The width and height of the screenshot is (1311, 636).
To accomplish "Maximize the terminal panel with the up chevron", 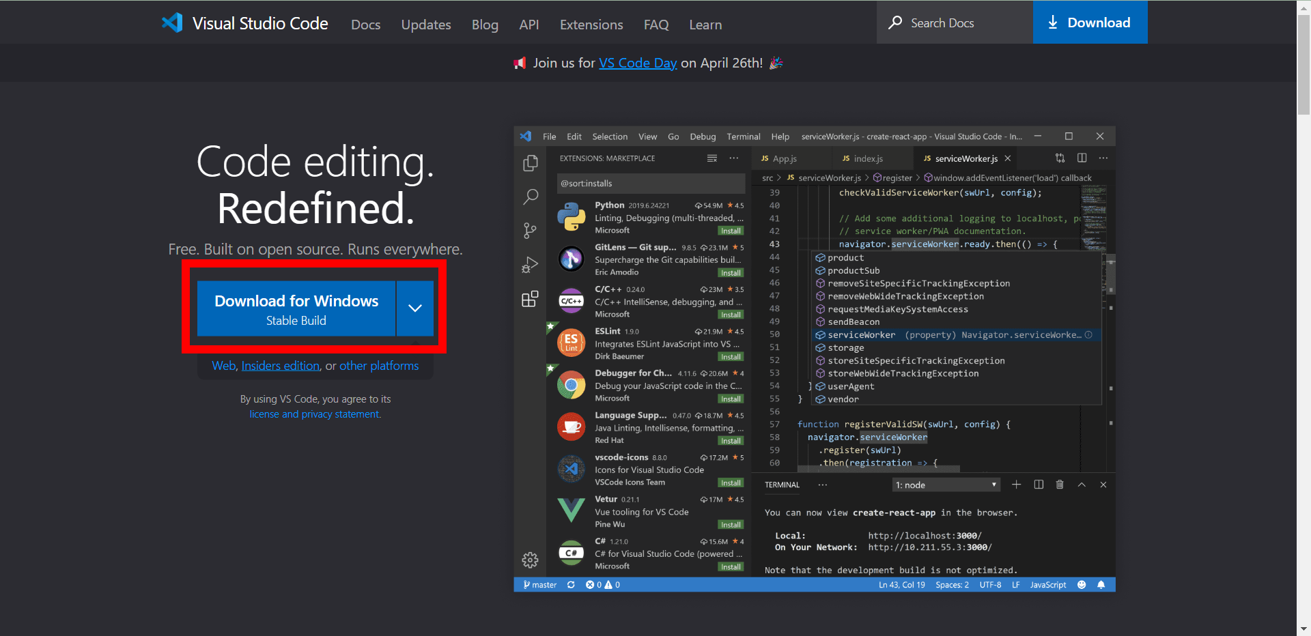I will tap(1082, 485).
